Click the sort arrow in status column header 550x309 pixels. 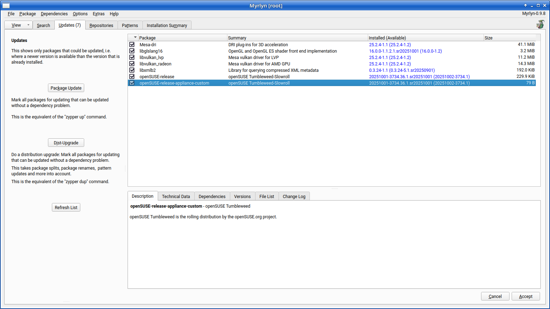pyautogui.click(x=135, y=37)
